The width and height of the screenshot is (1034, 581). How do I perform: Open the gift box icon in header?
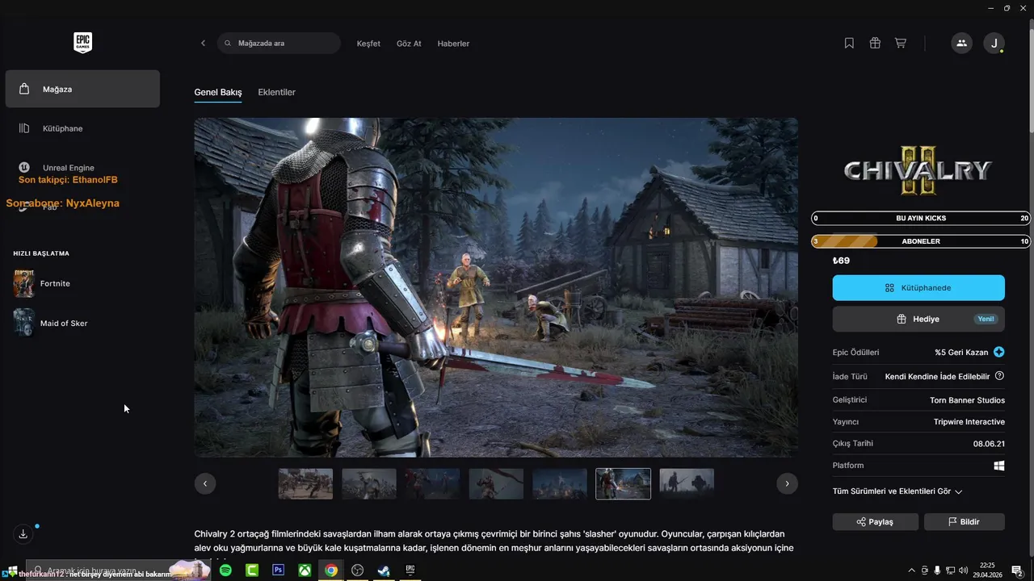[875, 44]
